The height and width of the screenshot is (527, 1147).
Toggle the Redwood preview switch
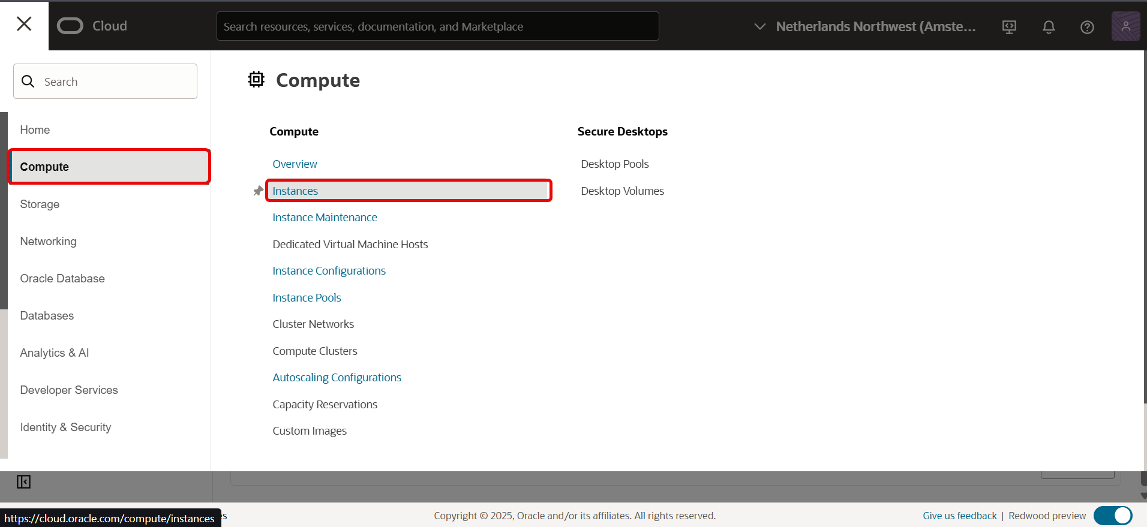[x=1113, y=516]
